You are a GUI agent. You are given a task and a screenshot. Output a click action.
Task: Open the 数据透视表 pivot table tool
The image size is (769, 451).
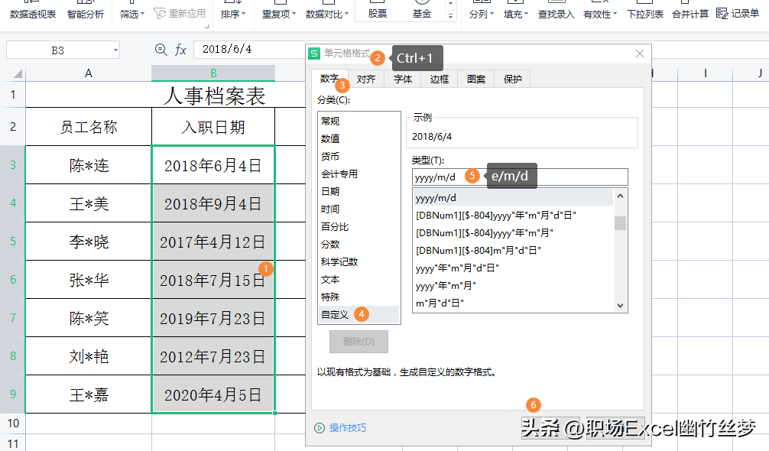click(x=32, y=14)
